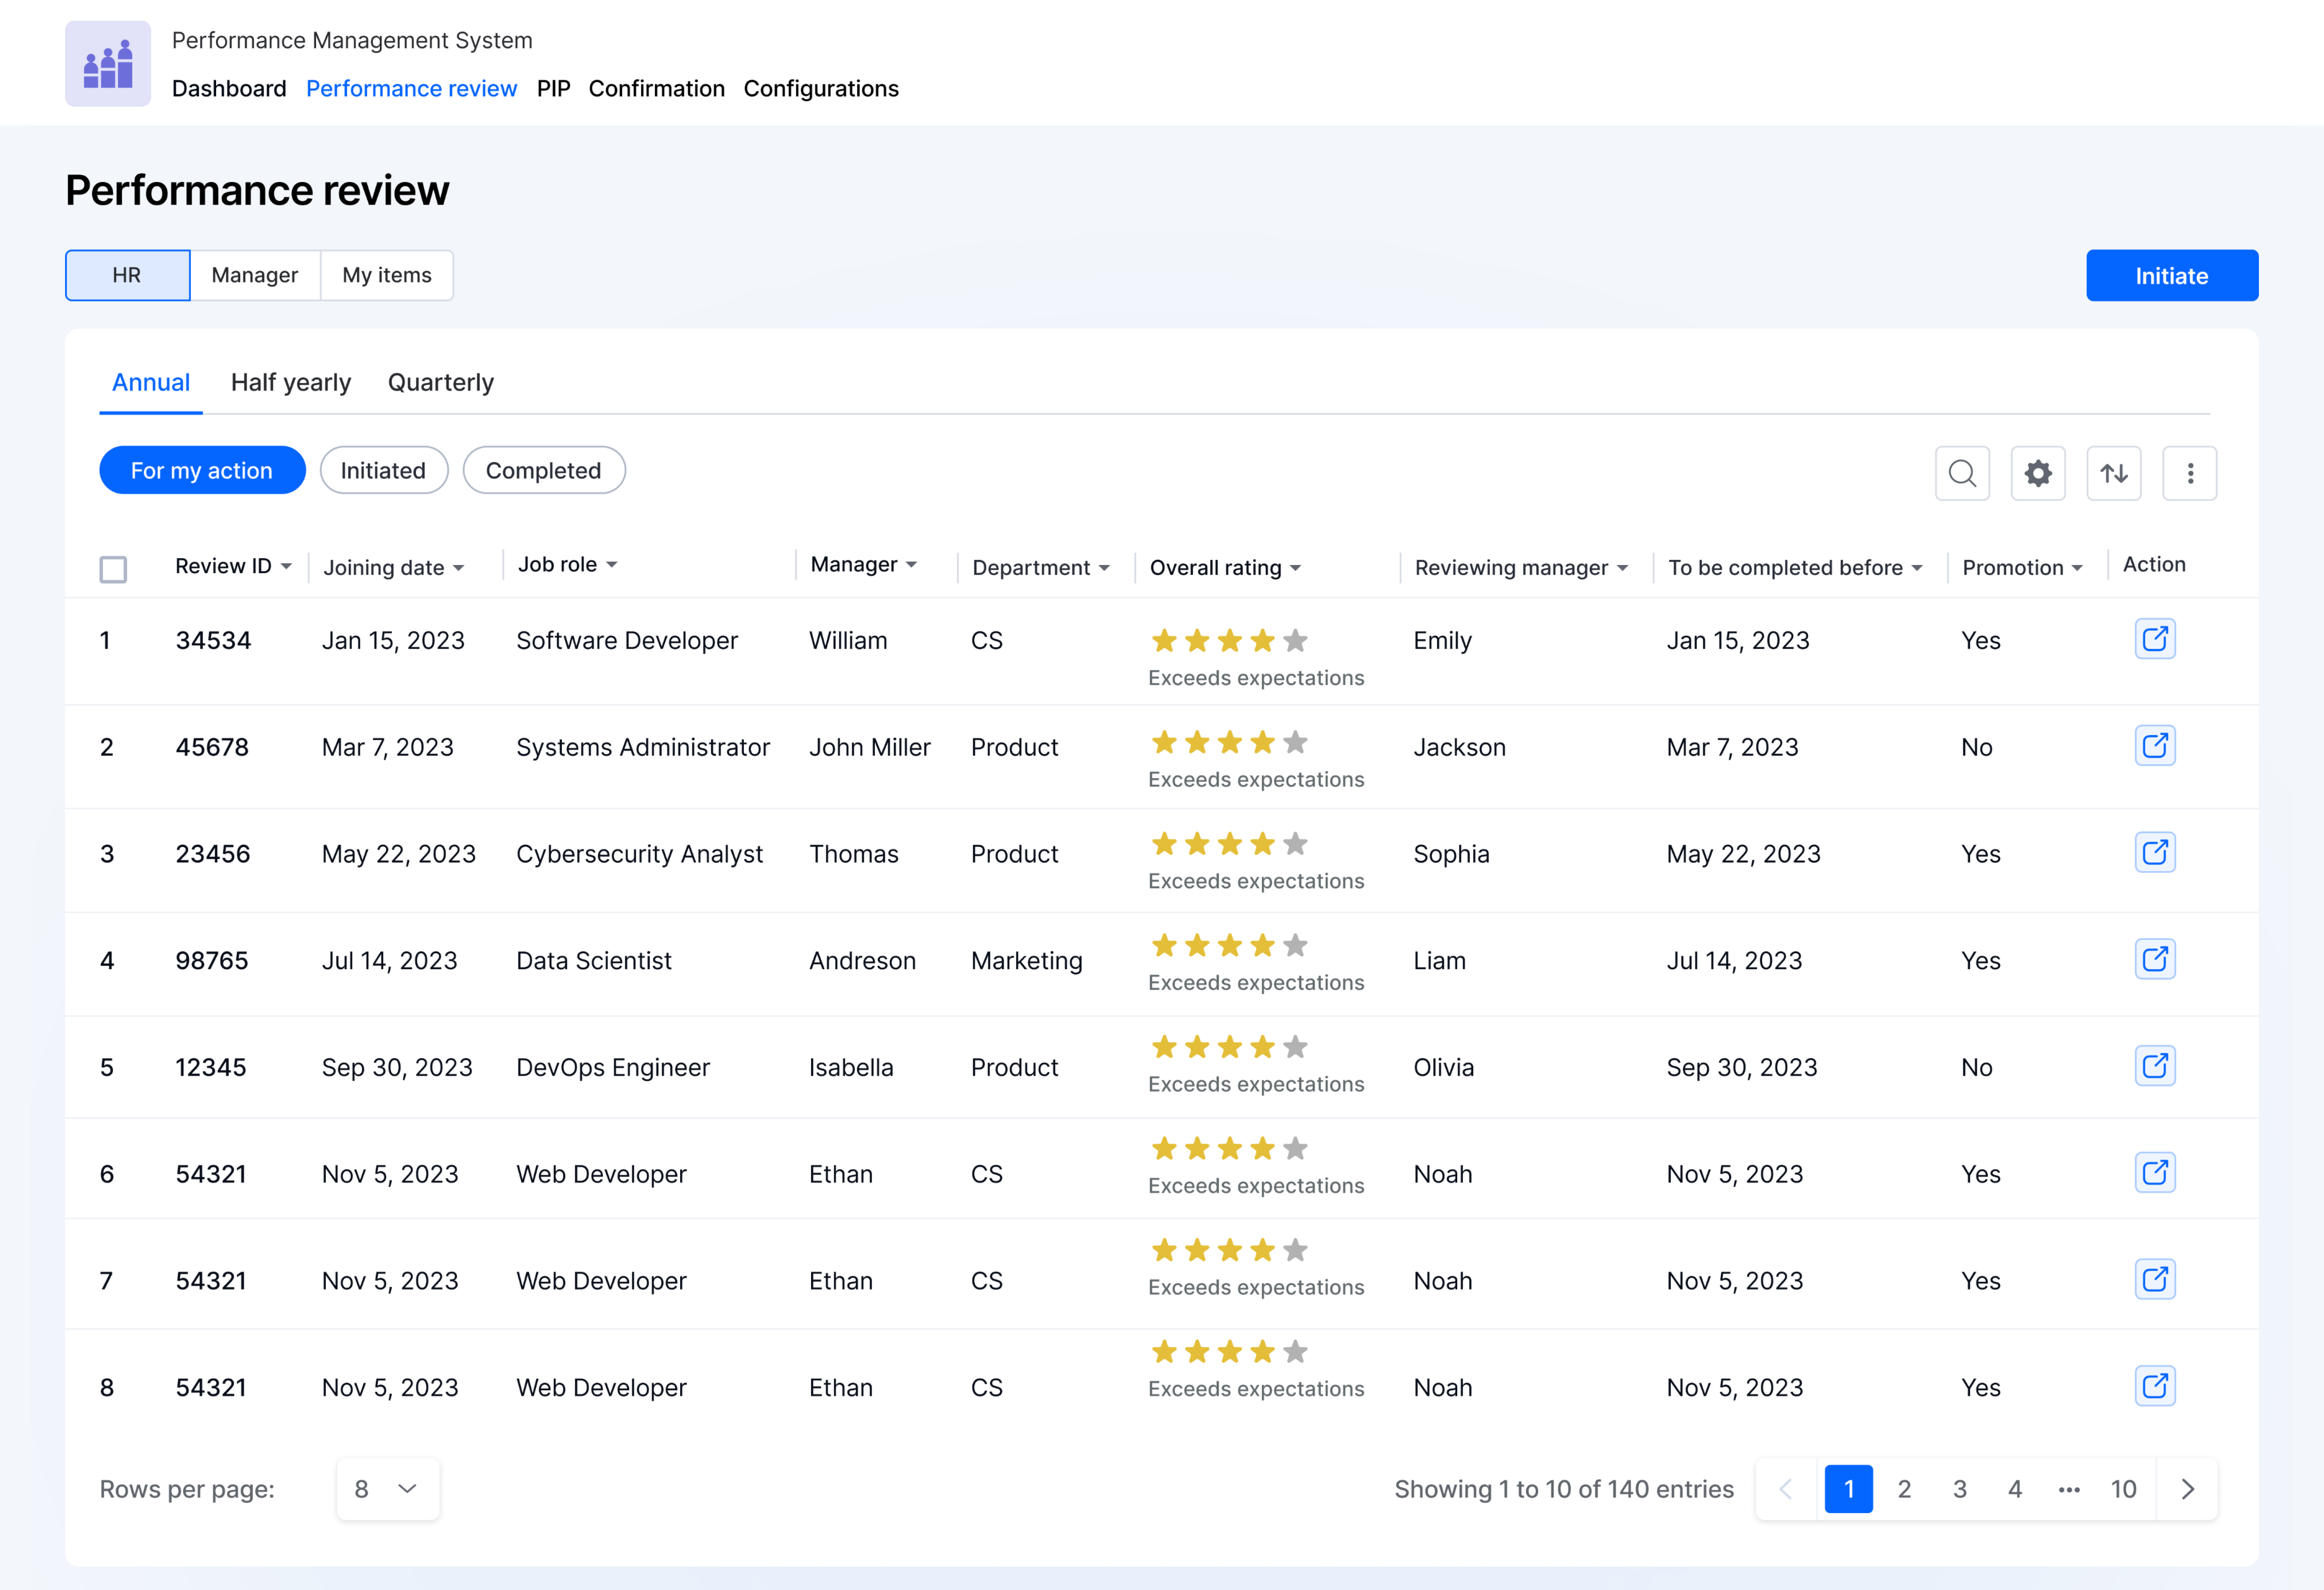Viewport: 2324px width, 1590px height.
Task: Click the sort arrows icon
Action: point(2114,473)
